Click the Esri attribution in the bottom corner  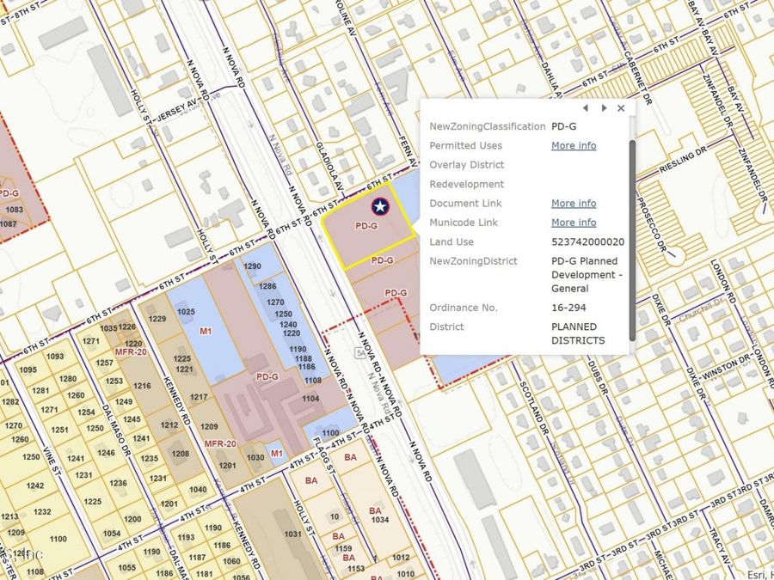pos(758,572)
